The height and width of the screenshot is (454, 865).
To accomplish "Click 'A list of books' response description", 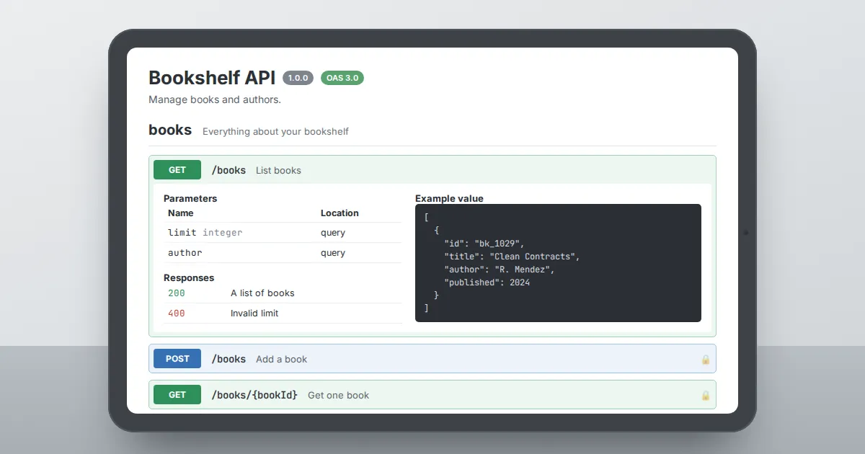I will [262, 293].
